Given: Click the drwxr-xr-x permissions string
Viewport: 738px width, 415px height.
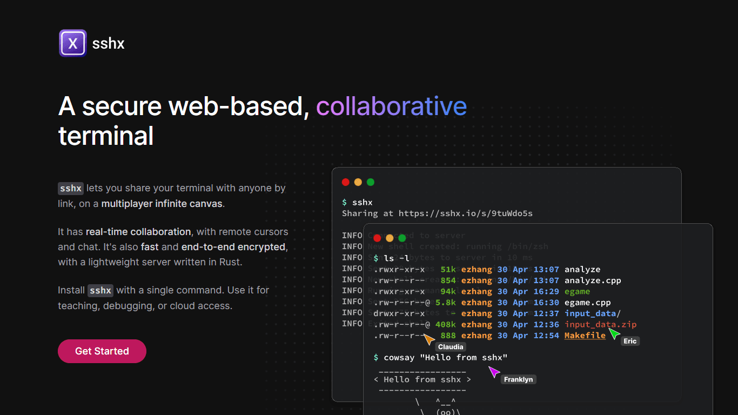Looking at the screenshot, I should 399,313.
